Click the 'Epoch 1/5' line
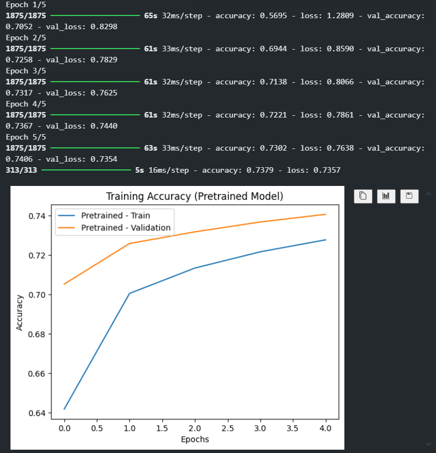Image resolution: width=436 pixels, height=453 pixels. [x=26, y=4]
